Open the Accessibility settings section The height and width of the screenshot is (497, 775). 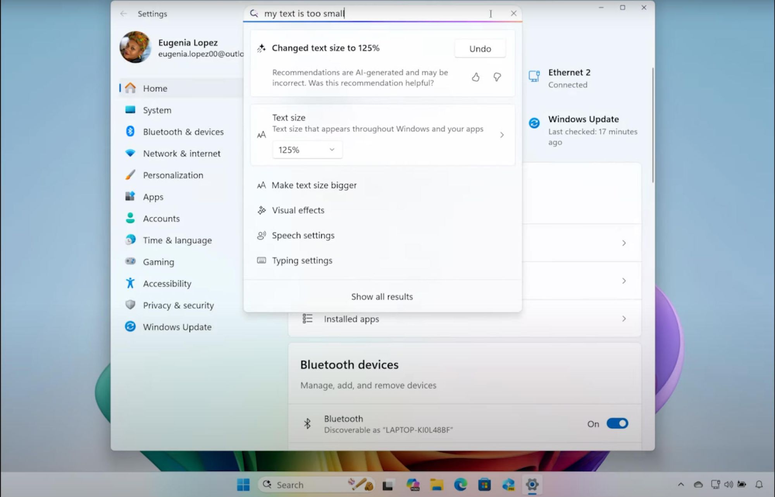point(167,283)
